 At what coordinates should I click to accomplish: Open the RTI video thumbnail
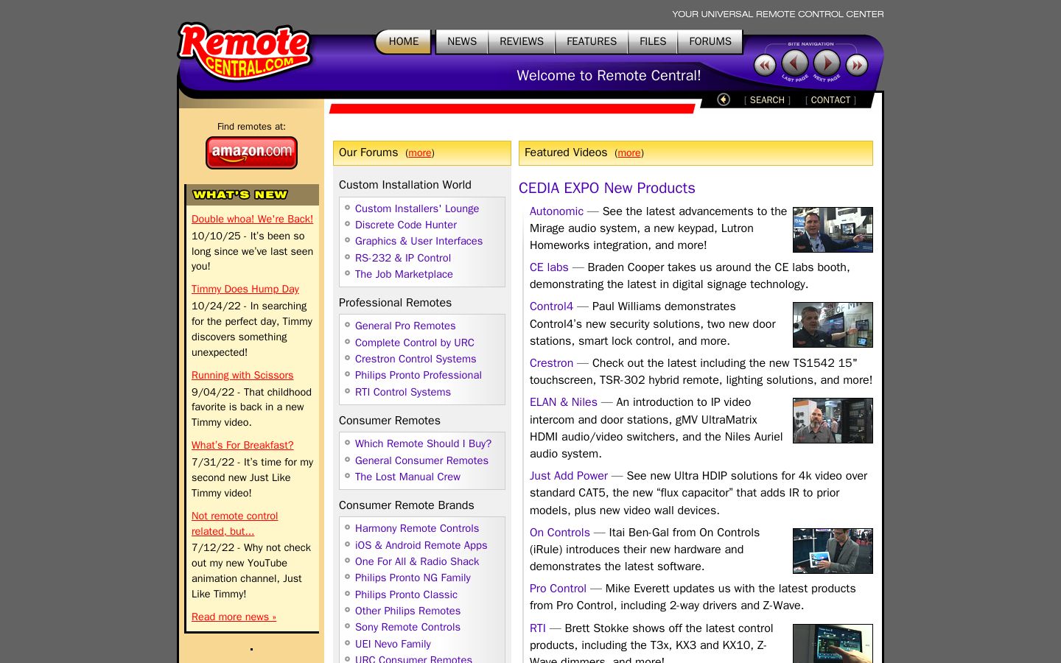pos(833,643)
